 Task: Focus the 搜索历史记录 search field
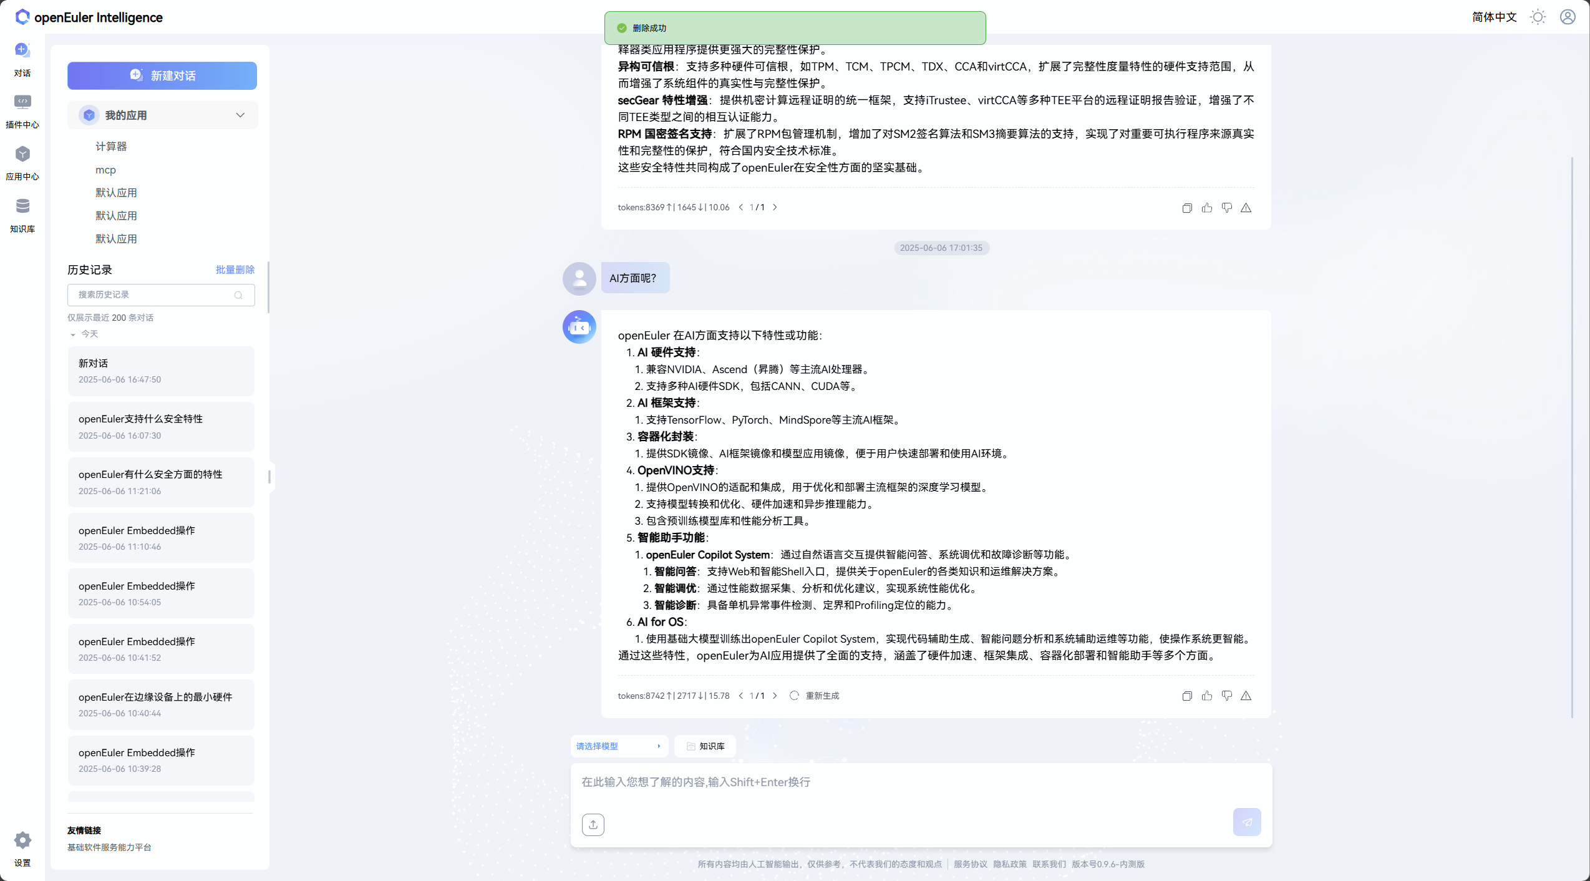tap(161, 294)
